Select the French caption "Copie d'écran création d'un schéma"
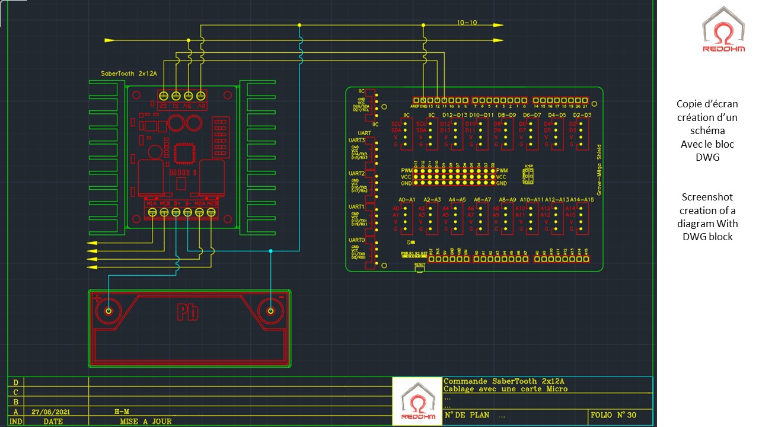Viewport: 759px width, 427px height. [x=707, y=117]
